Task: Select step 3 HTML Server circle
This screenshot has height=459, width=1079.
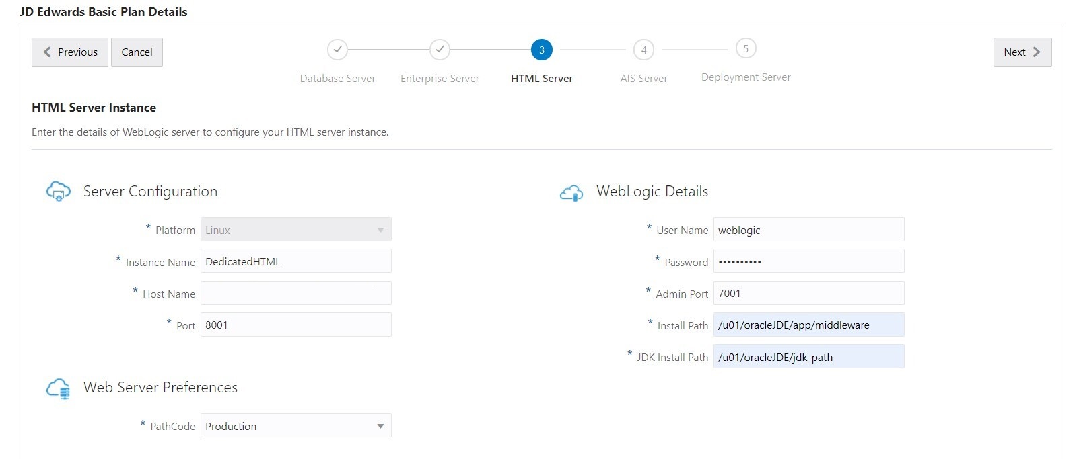Action: 542,50
